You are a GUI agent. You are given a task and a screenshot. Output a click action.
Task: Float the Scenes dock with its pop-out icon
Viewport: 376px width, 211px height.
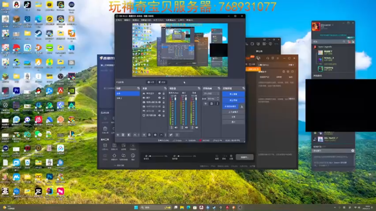138,88
